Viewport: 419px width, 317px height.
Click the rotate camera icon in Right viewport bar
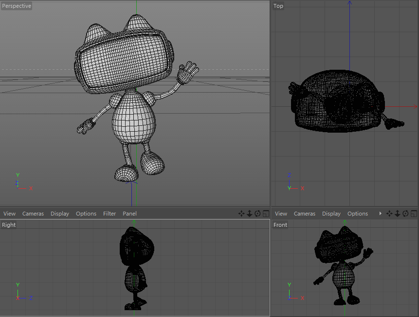(257, 214)
